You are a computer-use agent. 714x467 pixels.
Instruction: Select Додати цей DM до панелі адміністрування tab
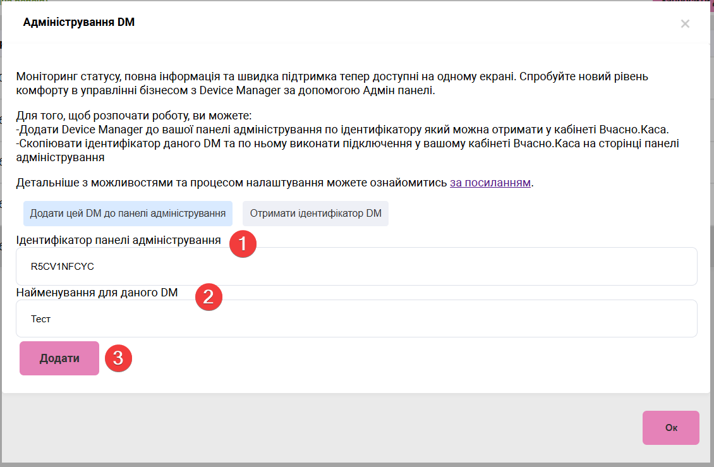128,214
